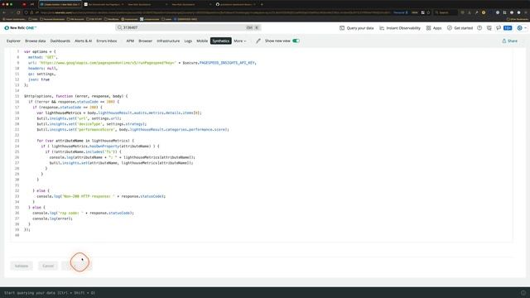Click the performanceScore insights.set line
Screen dimensions: 530x298
point(132,129)
